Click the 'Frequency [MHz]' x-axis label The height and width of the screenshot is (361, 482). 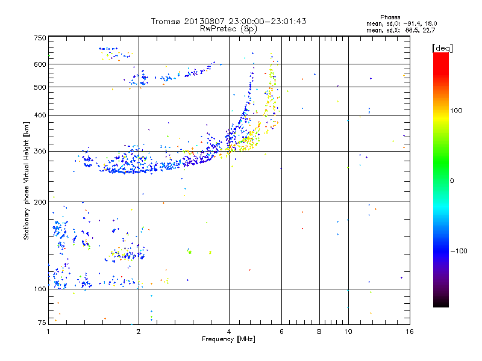click(x=228, y=340)
